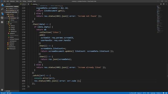This screenshot has height=94, width=168.
Task: Open package-lock.json file
Action: [14, 39]
